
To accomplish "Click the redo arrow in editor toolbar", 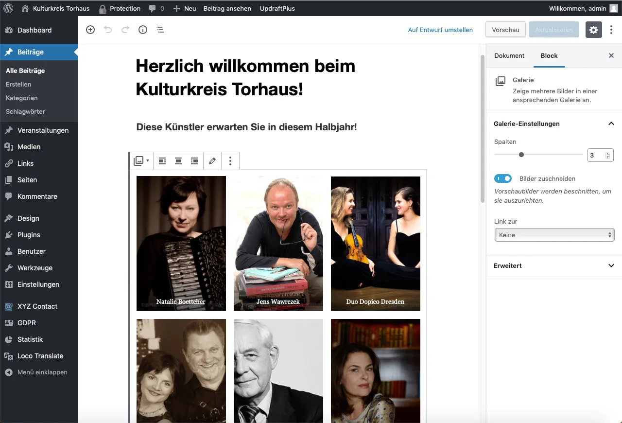I will 125,30.
